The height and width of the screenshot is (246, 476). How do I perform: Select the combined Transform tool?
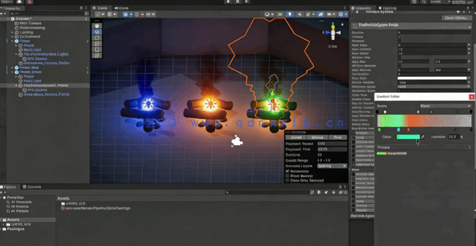click(x=97, y=55)
